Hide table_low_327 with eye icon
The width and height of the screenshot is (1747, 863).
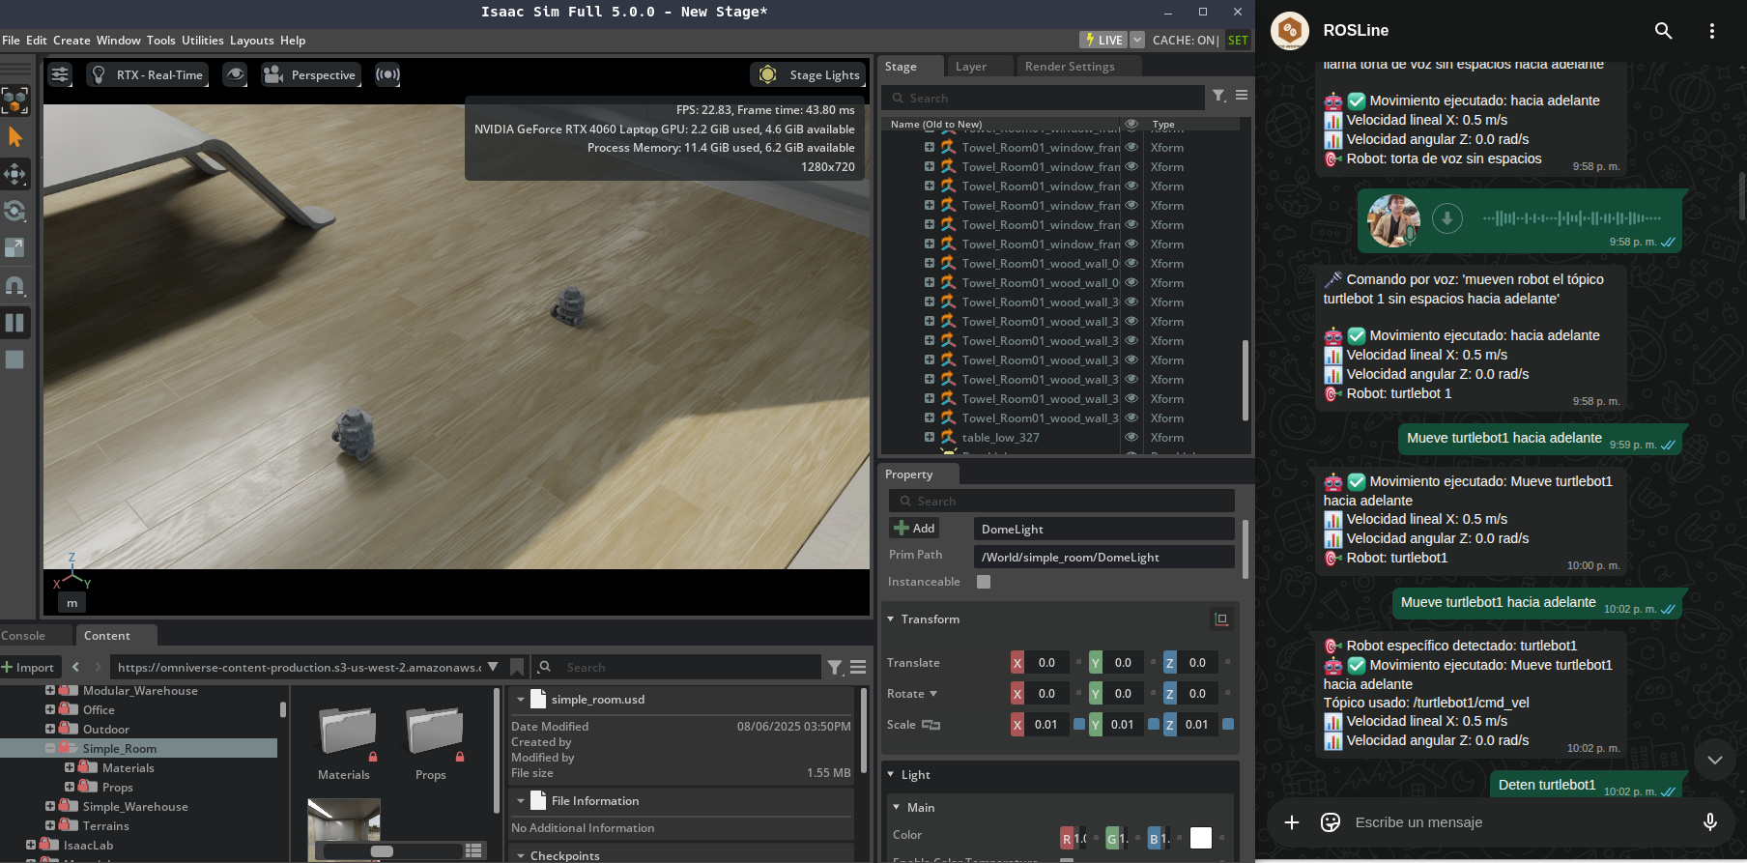[1131, 438]
